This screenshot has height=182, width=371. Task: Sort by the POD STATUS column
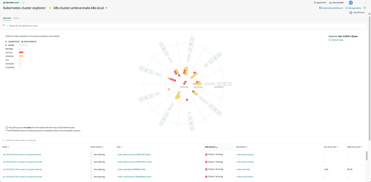point(211,147)
